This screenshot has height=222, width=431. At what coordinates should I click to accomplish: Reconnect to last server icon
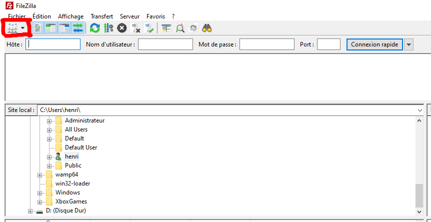point(149,28)
